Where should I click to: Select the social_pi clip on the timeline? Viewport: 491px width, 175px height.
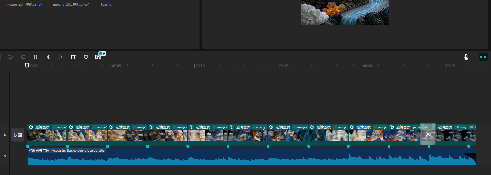[247, 135]
